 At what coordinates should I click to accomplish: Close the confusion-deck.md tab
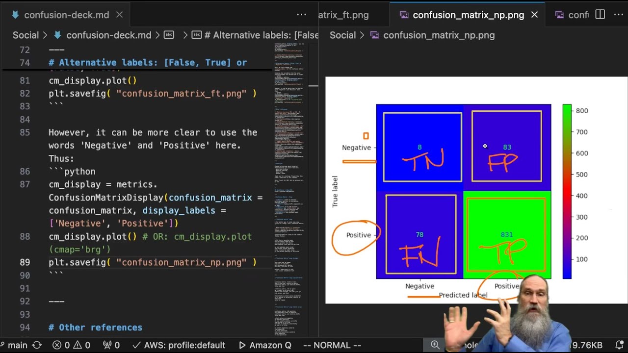119,15
